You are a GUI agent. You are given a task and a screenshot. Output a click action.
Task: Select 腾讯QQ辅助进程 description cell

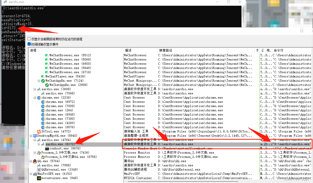click(x=135, y=170)
